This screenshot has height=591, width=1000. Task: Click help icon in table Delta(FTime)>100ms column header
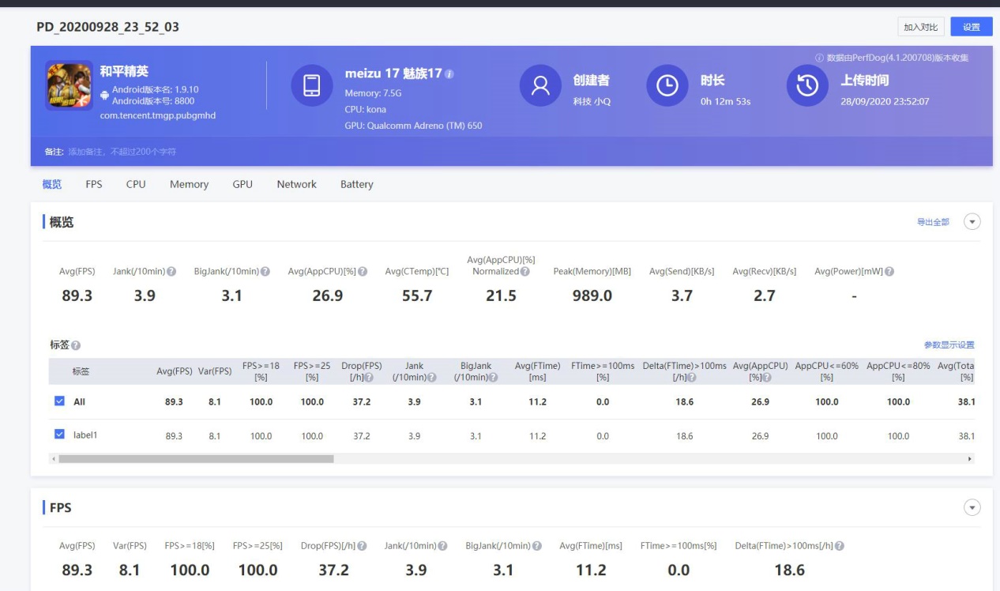point(692,378)
